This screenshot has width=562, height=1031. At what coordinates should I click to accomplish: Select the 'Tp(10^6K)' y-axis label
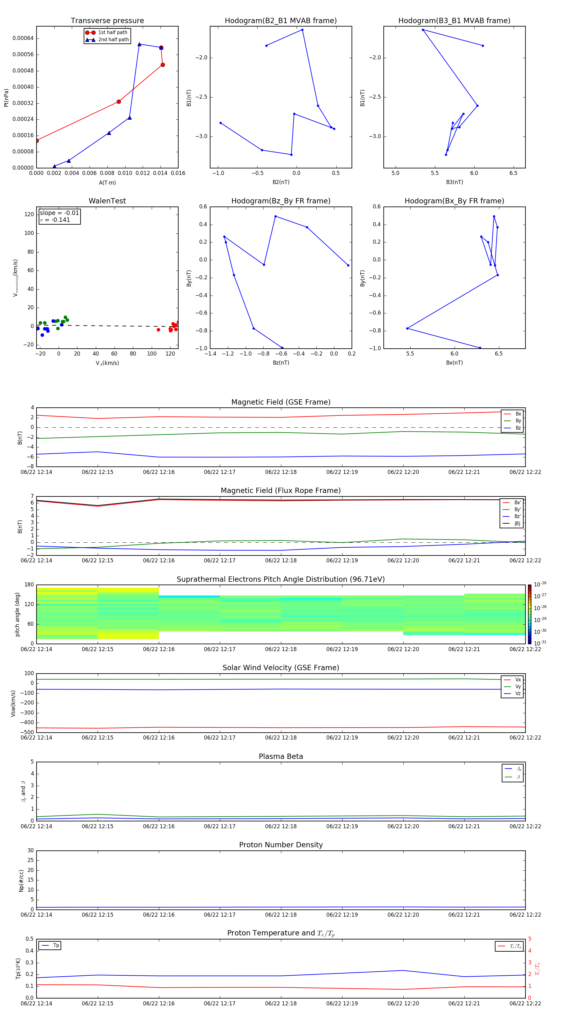tap(18, 969)
